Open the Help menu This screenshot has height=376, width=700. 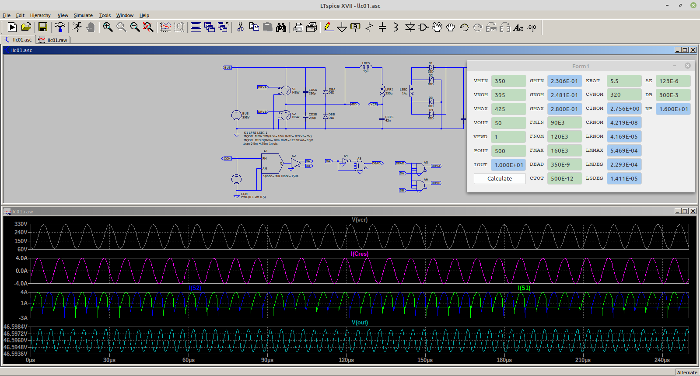144,15
